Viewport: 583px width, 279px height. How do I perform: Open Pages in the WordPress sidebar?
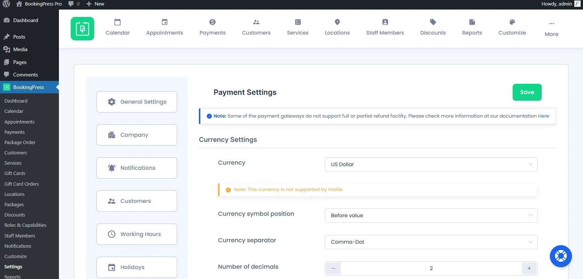29,62
